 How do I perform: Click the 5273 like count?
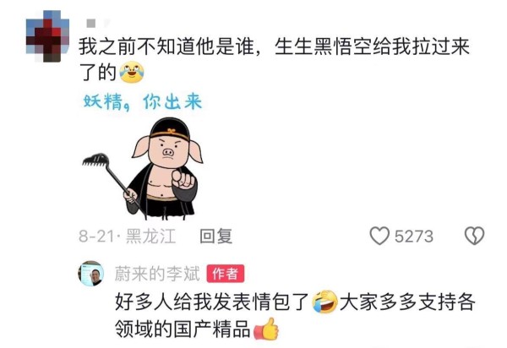(x=414, y=237)
